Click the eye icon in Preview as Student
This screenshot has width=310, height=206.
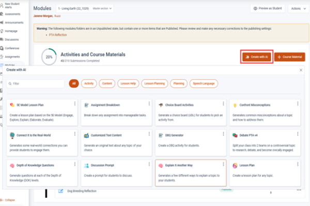(255, 8)
